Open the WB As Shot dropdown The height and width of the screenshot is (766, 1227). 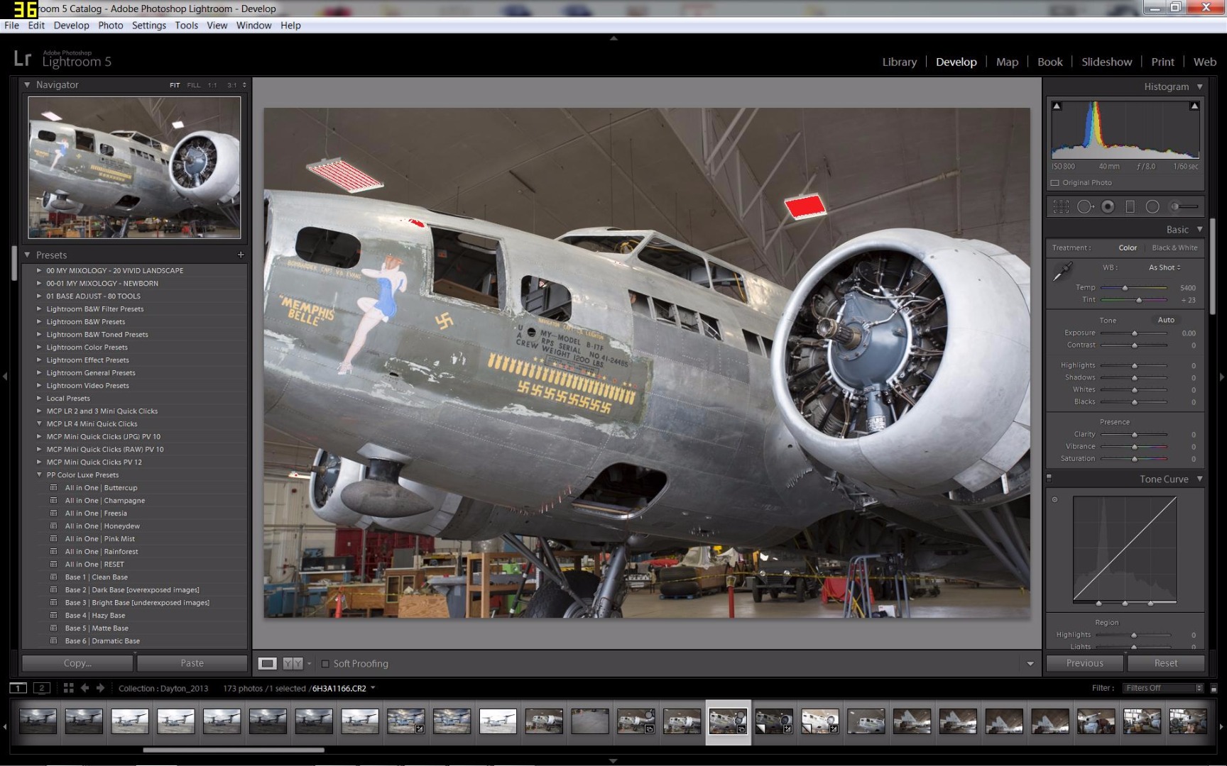1165,267
